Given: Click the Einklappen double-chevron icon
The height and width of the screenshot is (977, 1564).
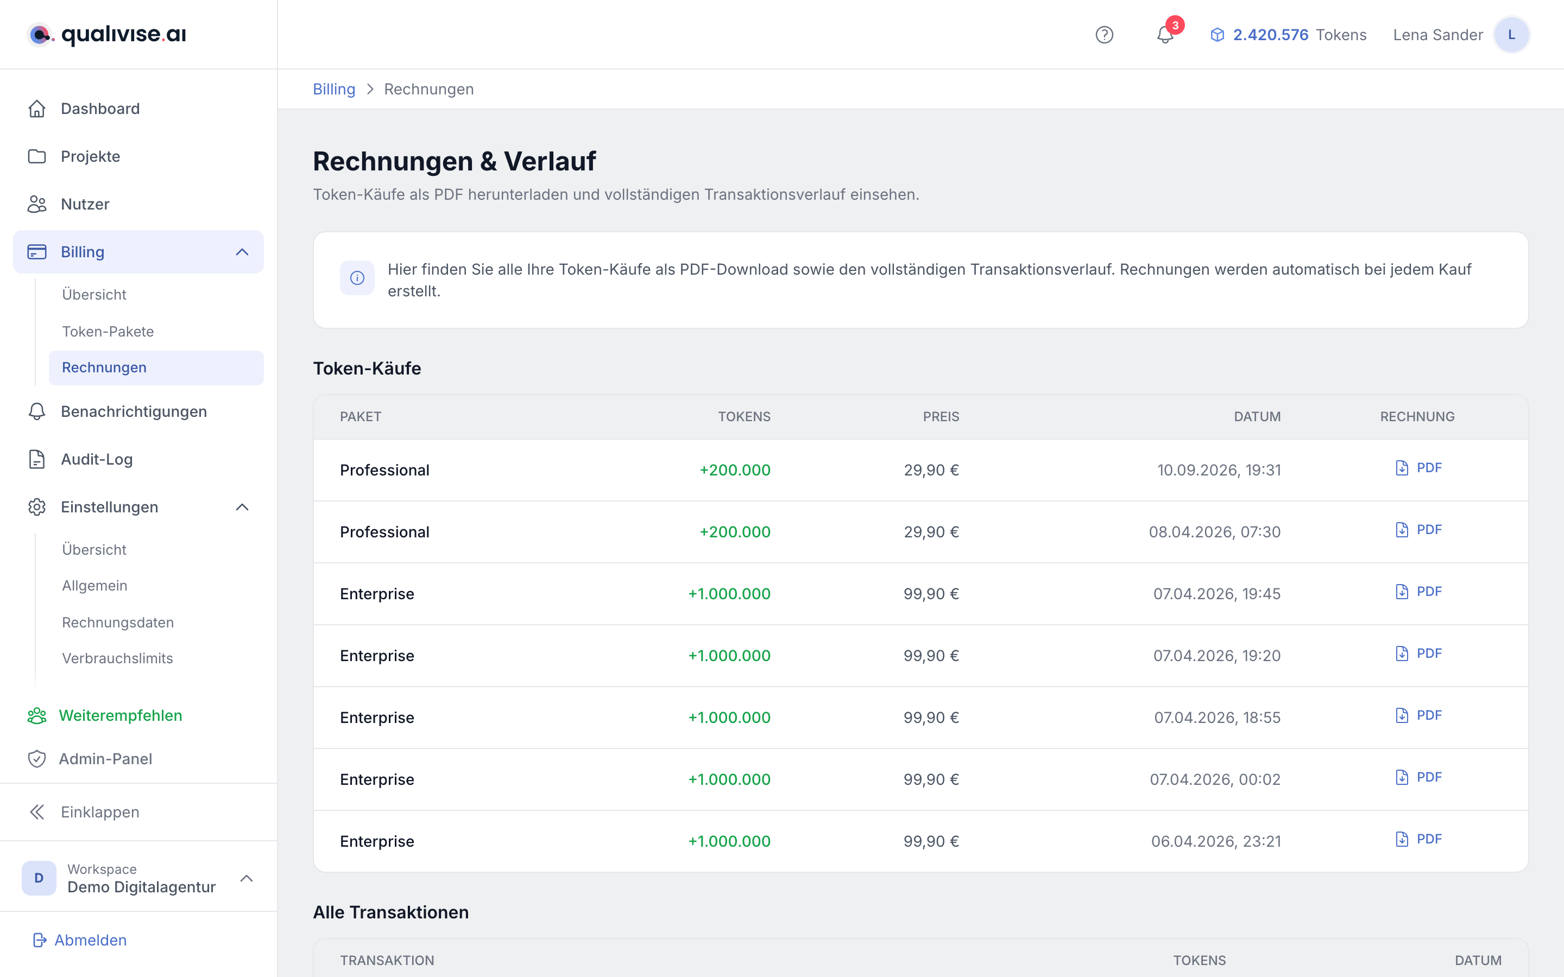Looking at the screenshot, I should click(37, 812).
